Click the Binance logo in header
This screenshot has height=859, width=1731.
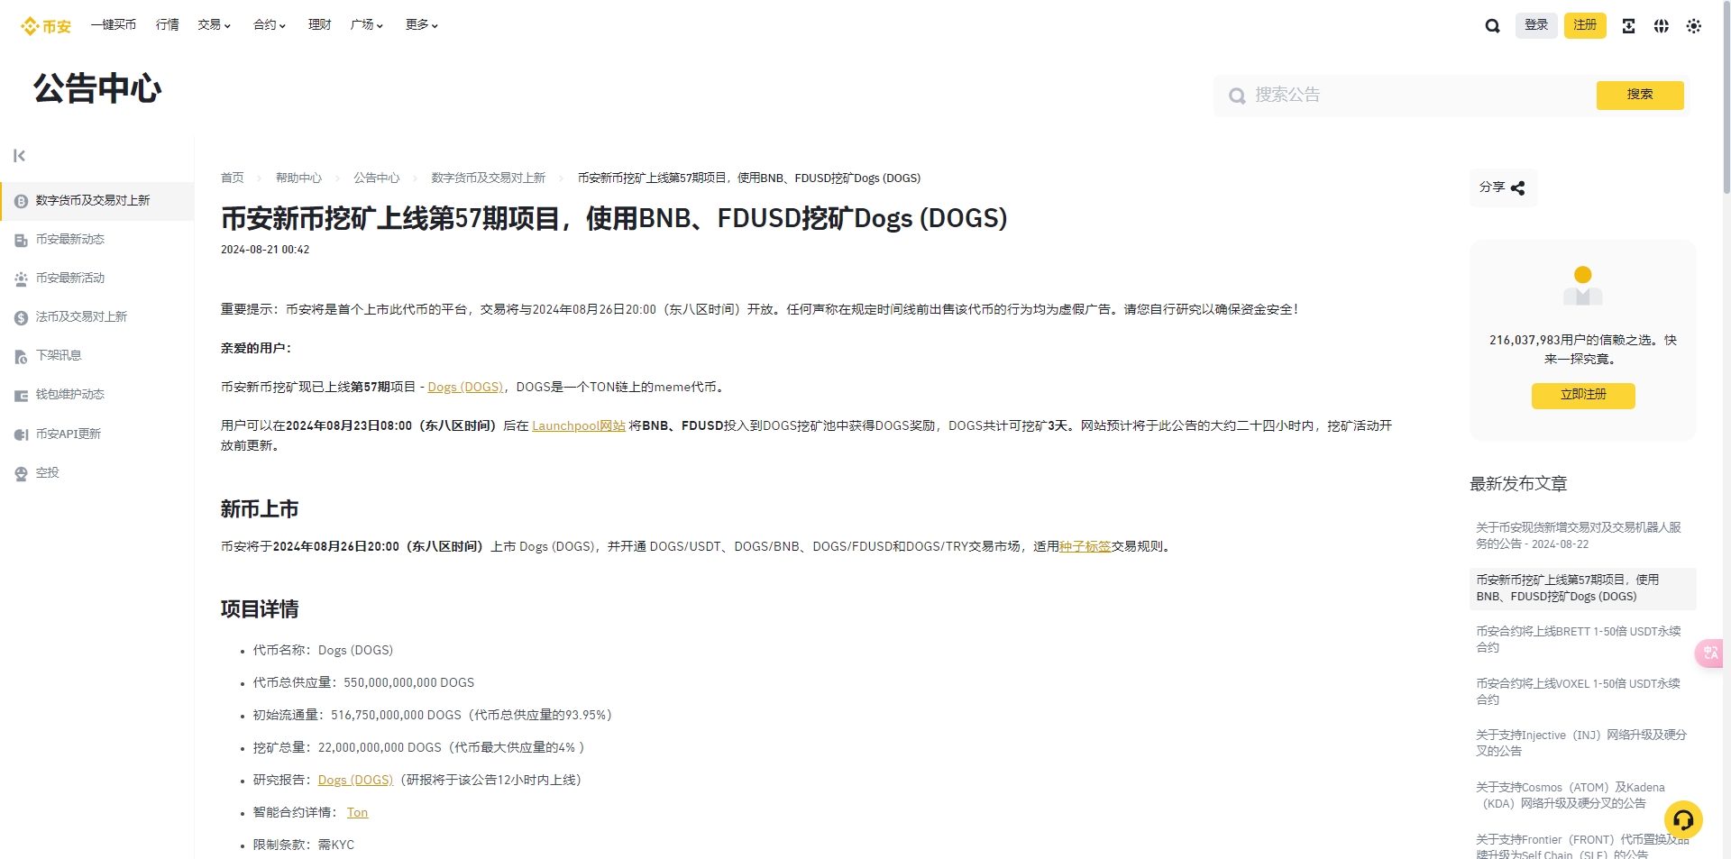[46, 26]
